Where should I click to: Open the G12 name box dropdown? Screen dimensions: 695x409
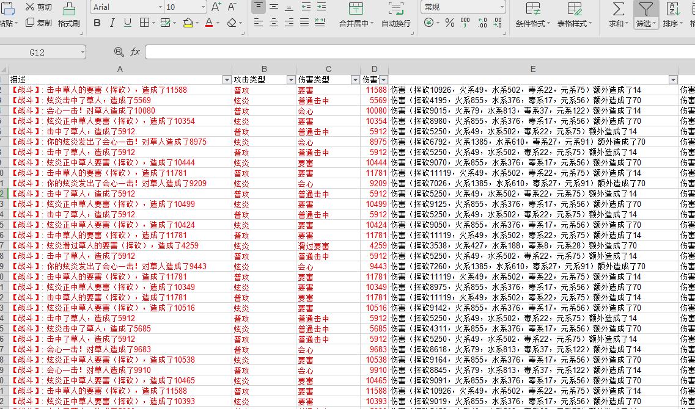pos(83,52)
